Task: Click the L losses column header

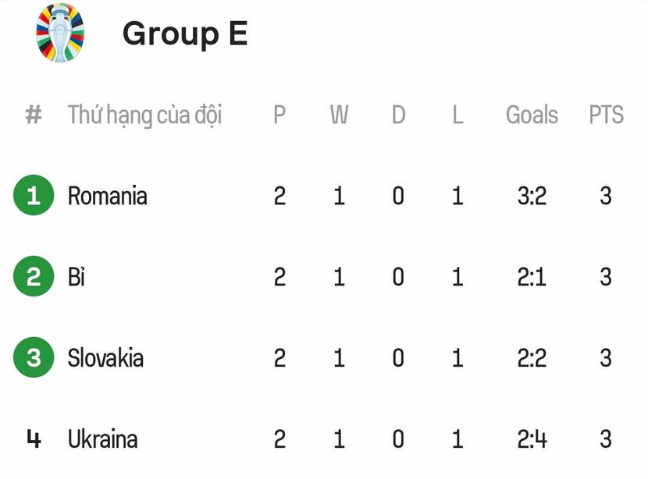Action: pyautogui.click(x=458, y=115)
